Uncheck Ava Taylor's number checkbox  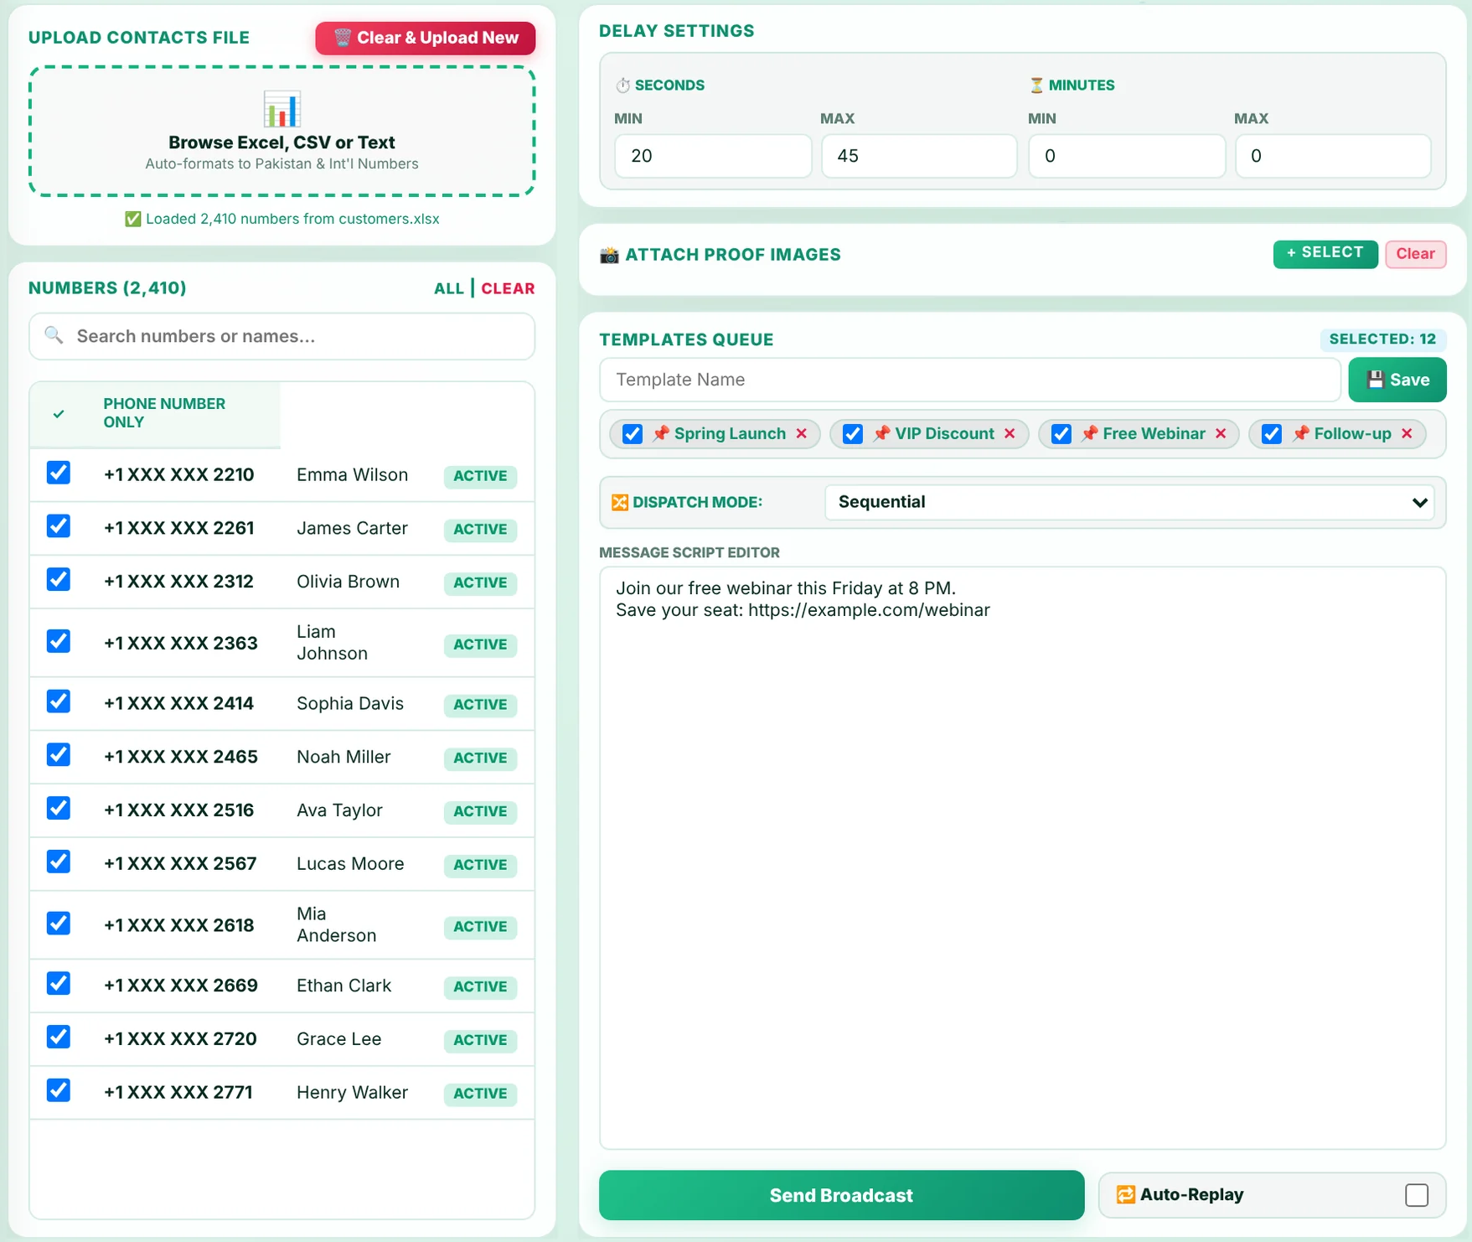point(59,808)
